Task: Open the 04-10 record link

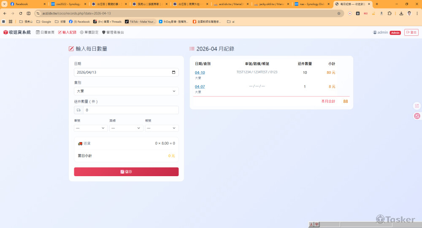Action: [x=200, y=72]
